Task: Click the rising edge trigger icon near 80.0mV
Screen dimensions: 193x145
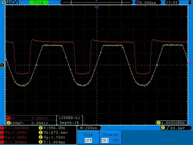Action: tap(168, 128)
